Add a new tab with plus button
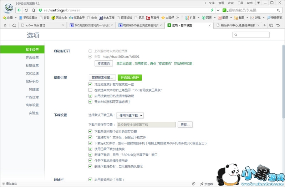Image resolution: width=285 pixels, height=187 pixels. pos(265,25)
